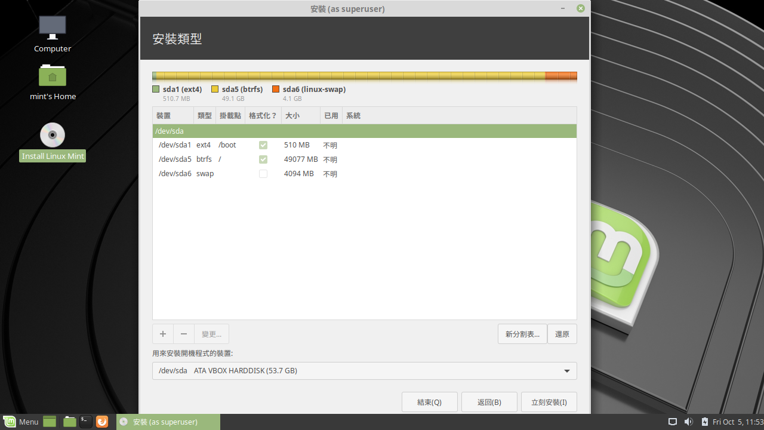Select the /dev/sda5 btrfs partition row

point(365,159)
